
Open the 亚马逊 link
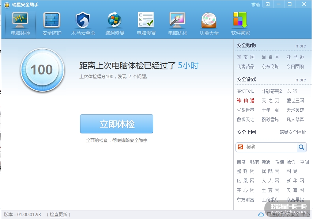[x=295, y=57]
